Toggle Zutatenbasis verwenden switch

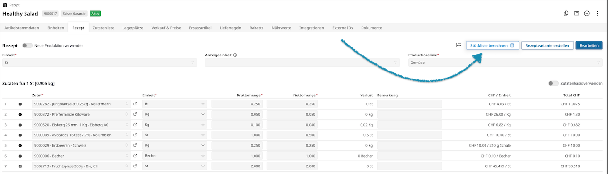[553, 83]
